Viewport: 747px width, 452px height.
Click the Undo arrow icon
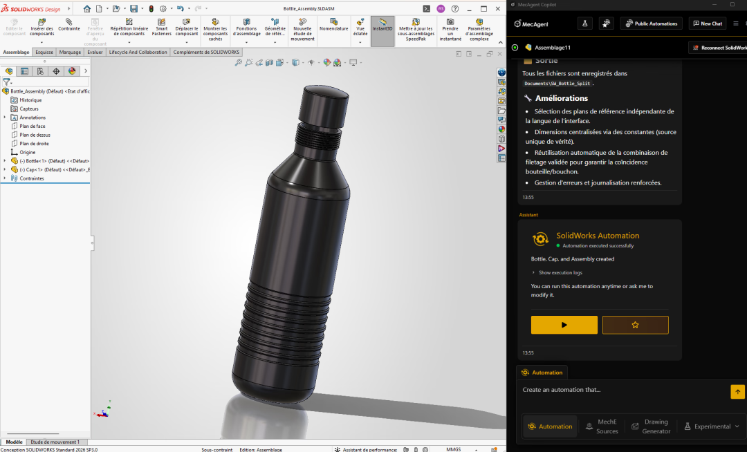click(180, 8)
